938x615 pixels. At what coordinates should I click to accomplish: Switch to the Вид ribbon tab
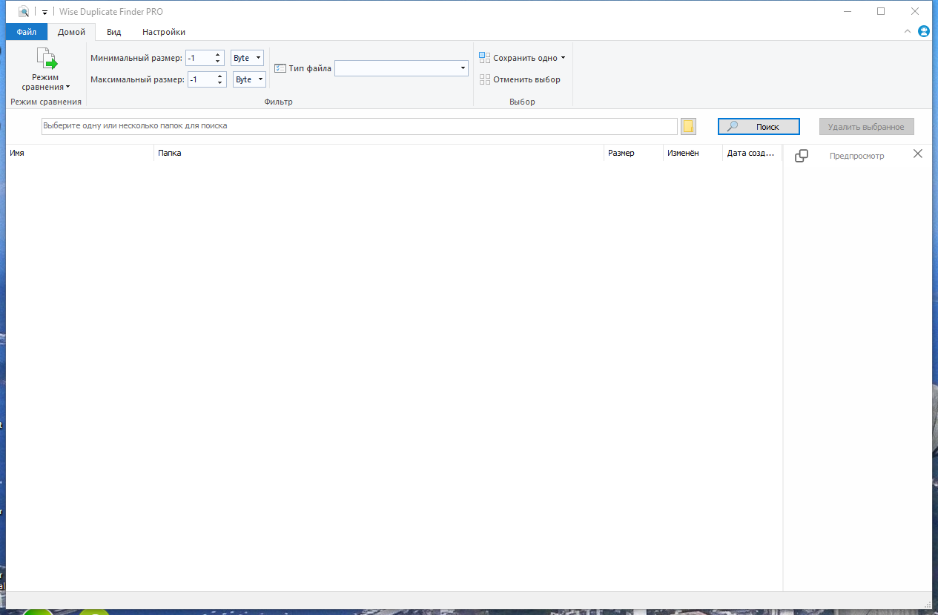click(x=113, y=32)
